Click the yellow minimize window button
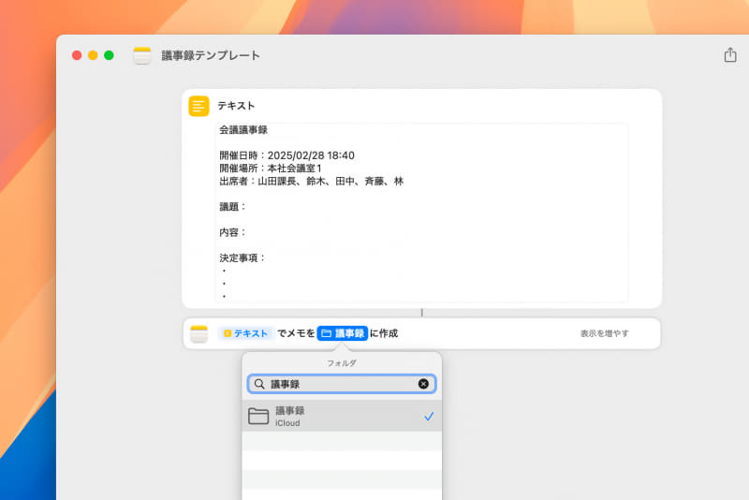The height and width of the screenshot is (500, 749). [x=93, y=55]
